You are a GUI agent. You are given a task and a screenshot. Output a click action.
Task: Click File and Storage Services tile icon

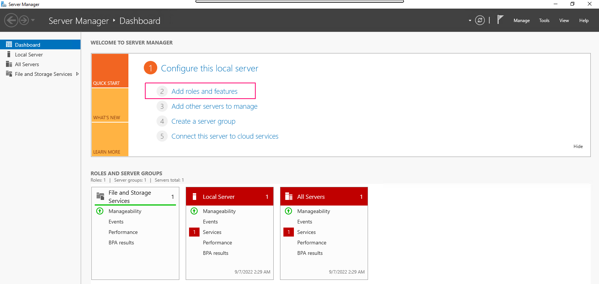100,196
